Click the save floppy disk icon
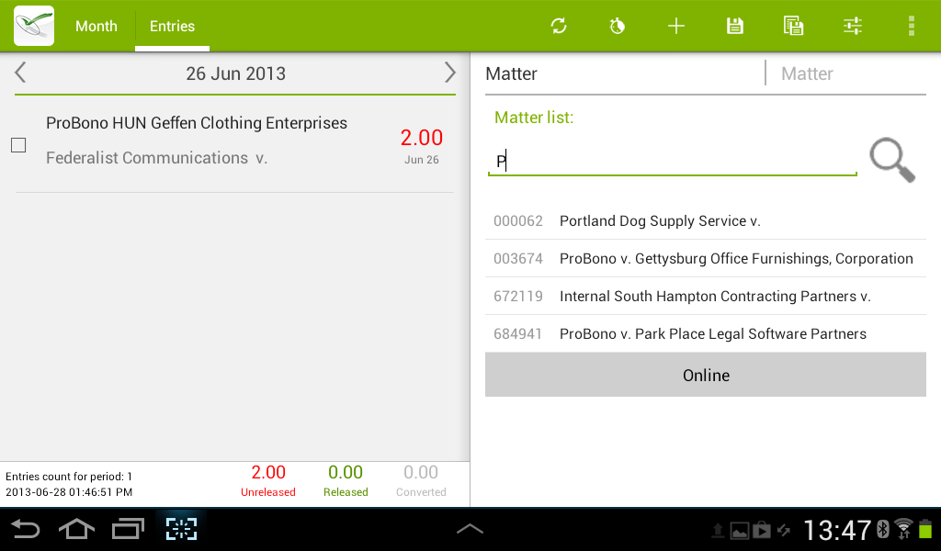 pos(734,26)
